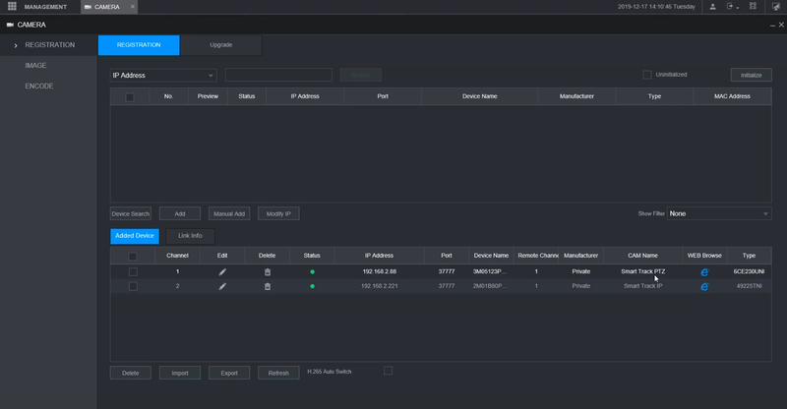
Task: Click the delete trash icon for channel 2
Action: (267, 286)
